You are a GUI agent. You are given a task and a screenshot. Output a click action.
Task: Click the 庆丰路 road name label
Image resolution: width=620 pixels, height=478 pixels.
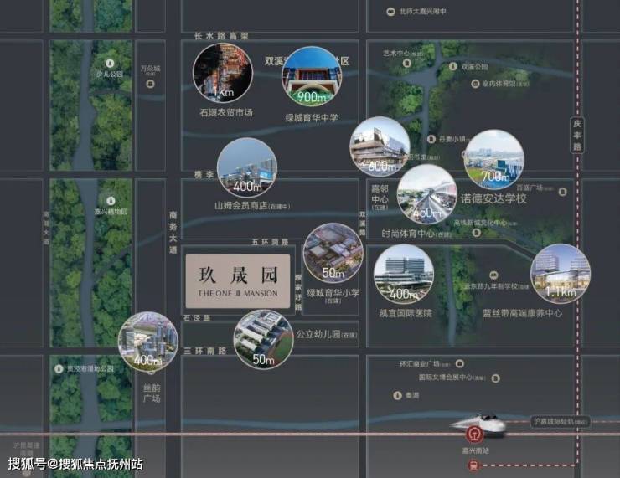click(577, 135)
